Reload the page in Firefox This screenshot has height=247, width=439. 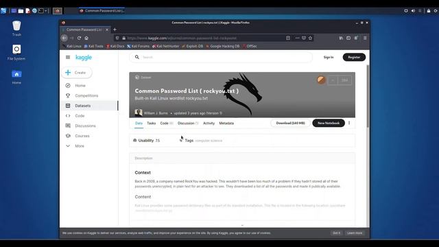[x=80, y=38]
